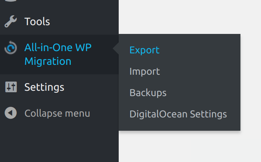Open the Settings menu label
Image resolution: width=261 pixels, height=162 pixels.
(x=44, y=87)
